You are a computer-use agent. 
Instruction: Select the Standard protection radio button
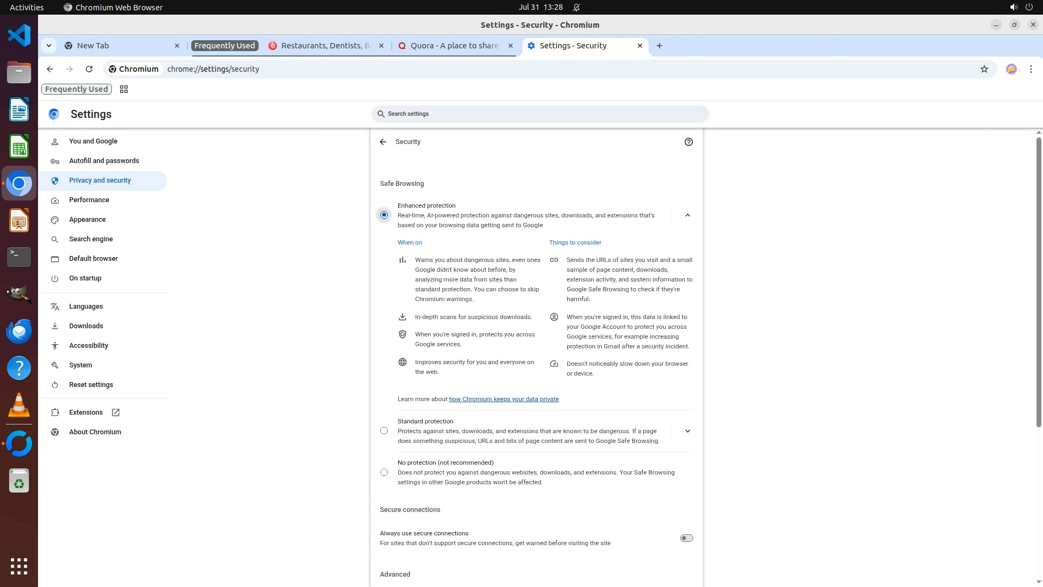pos(384,430)
